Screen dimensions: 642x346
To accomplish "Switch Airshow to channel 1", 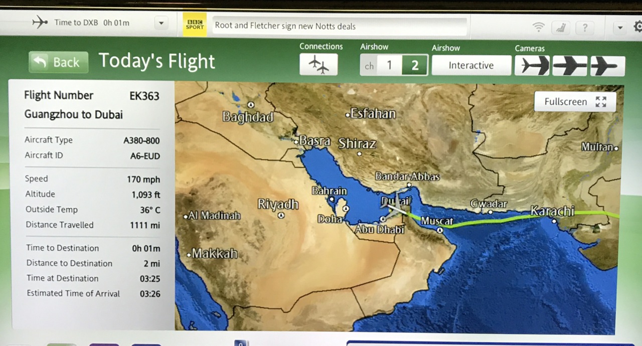I will coord(389,65).
